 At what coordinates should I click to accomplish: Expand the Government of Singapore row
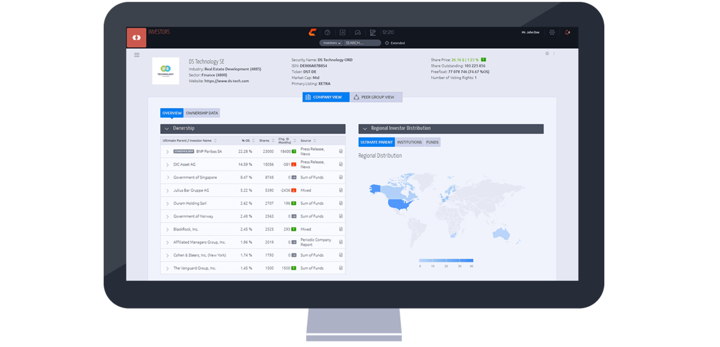pyautogui.click(x=167, y=178)
